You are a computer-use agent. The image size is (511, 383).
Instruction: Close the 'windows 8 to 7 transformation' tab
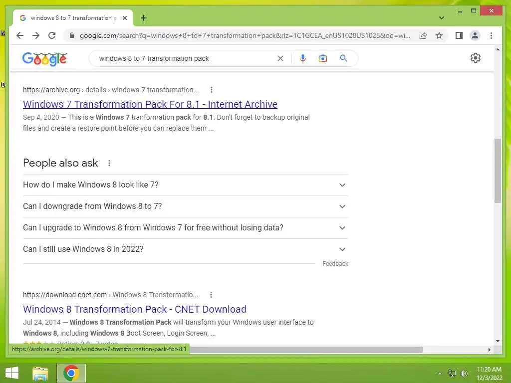click(x=124, y=18)
